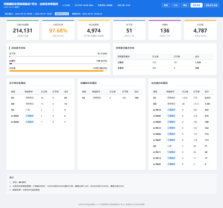Viewport: 223px width, 208px height.
Task: Click the header button between 日志 and 刷新数据
Action: [x=185, y=5]
